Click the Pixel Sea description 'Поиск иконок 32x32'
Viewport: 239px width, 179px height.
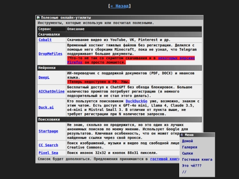112,153
